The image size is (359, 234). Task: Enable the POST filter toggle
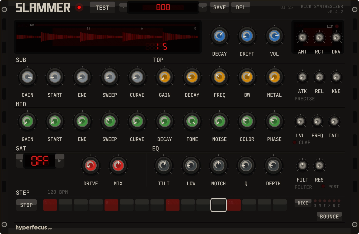323,186
